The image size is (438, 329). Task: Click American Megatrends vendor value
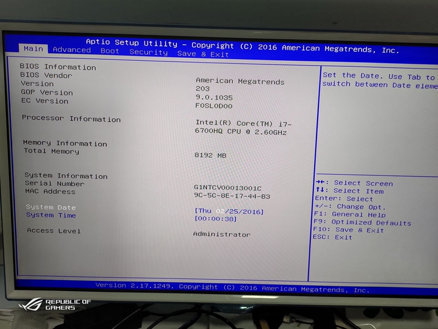click(x=240, y=81)
